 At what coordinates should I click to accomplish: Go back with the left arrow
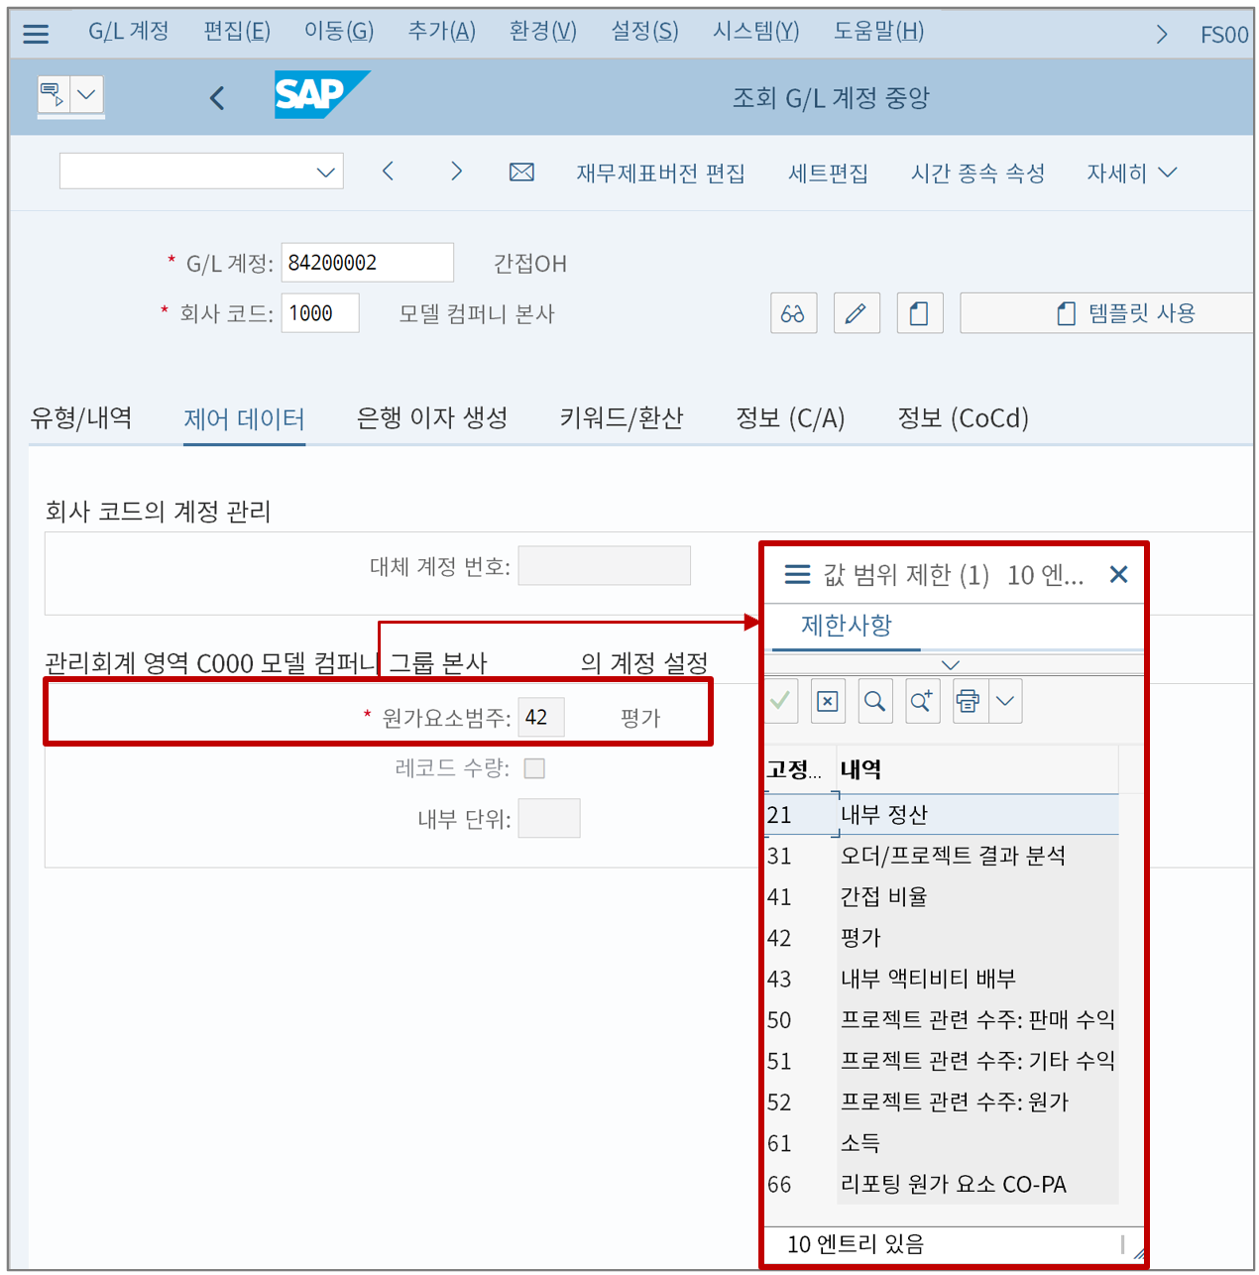coord(218,97)
